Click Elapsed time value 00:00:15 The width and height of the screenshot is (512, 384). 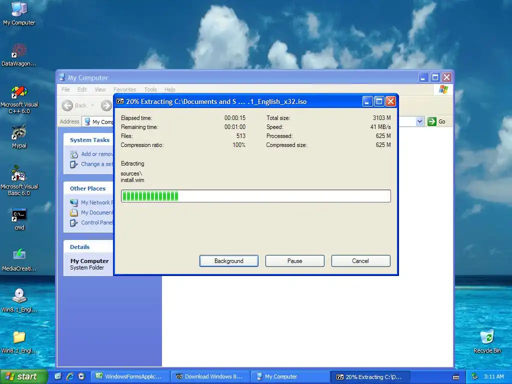[235, 118]
